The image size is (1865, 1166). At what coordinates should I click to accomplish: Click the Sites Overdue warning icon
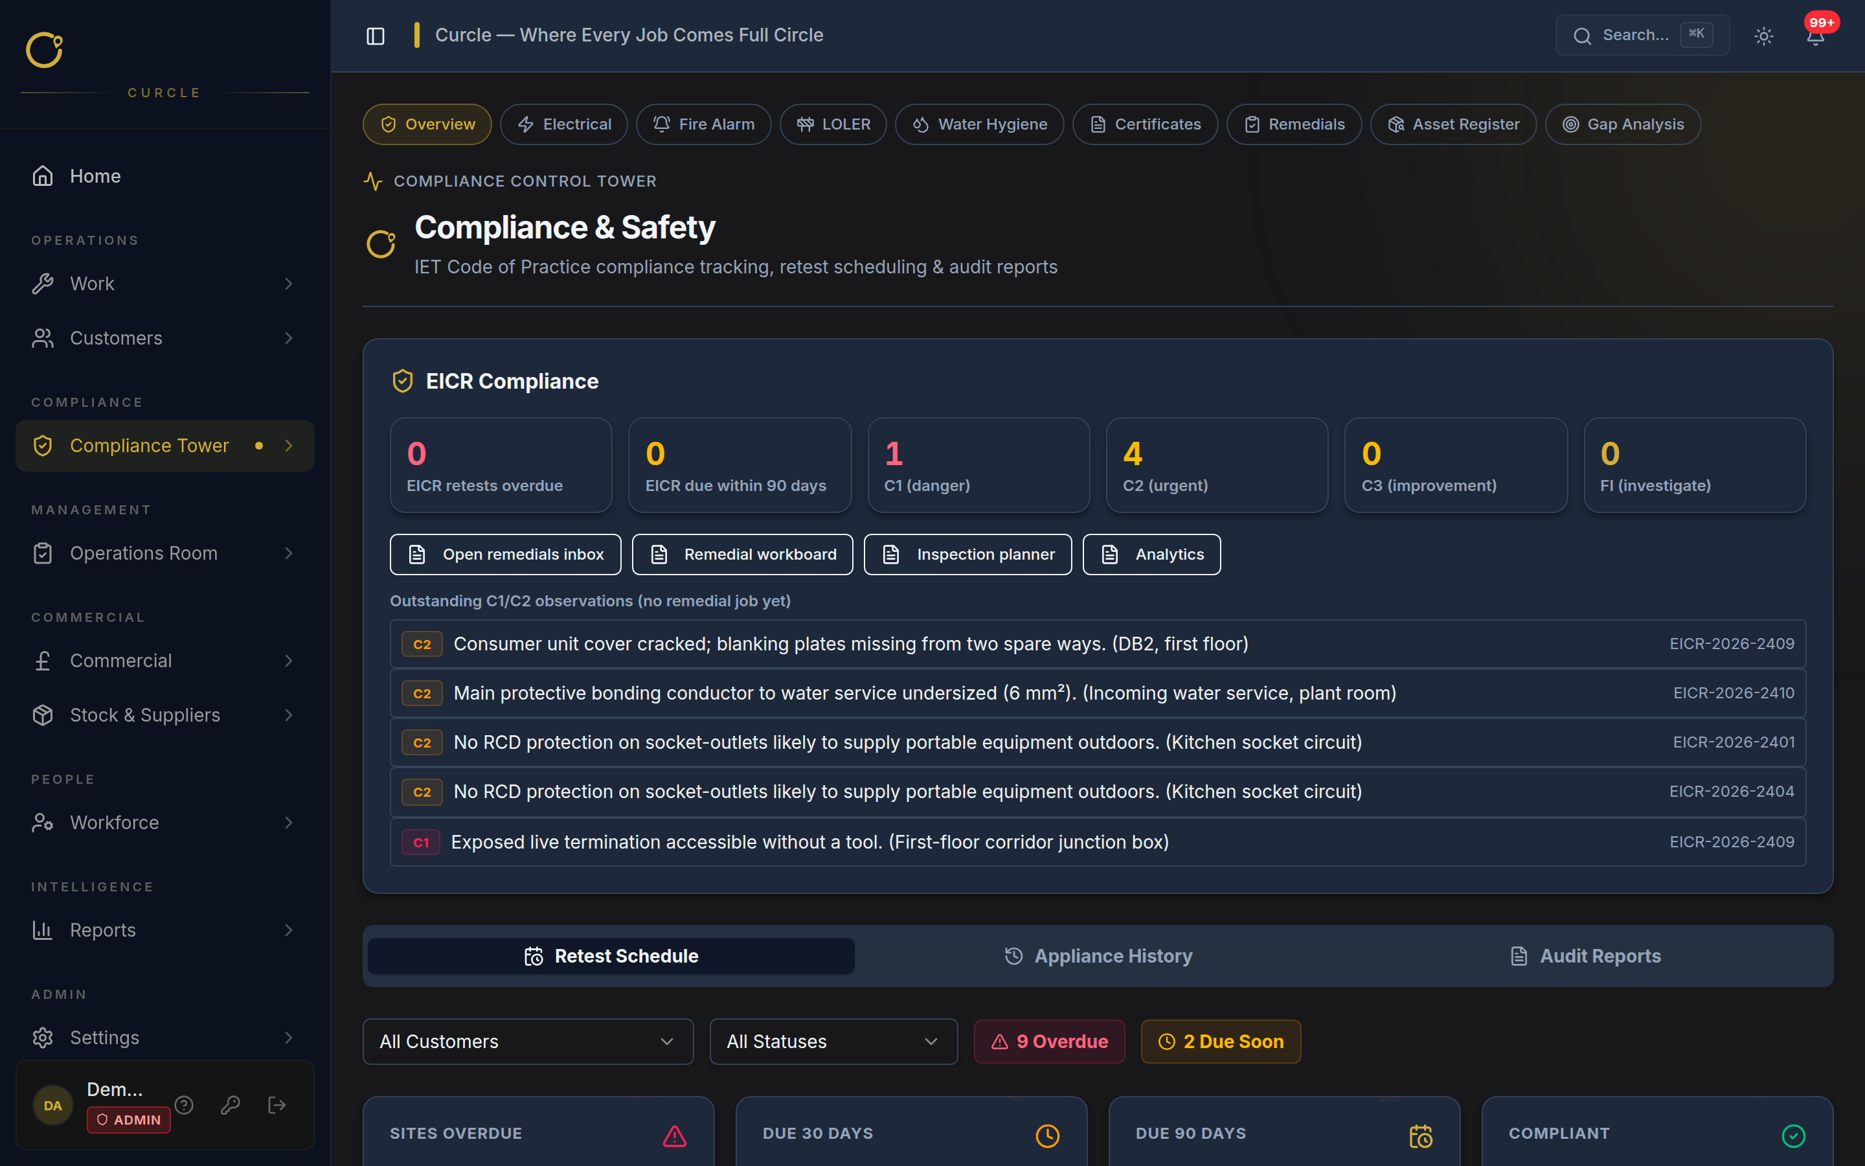coord(674,1136)
